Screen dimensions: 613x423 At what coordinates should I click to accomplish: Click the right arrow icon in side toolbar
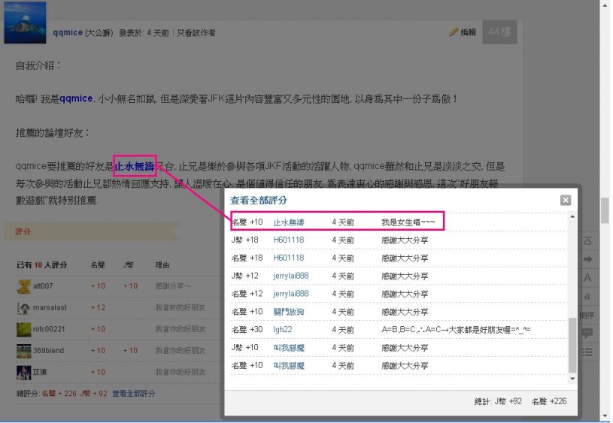point(587,259)
